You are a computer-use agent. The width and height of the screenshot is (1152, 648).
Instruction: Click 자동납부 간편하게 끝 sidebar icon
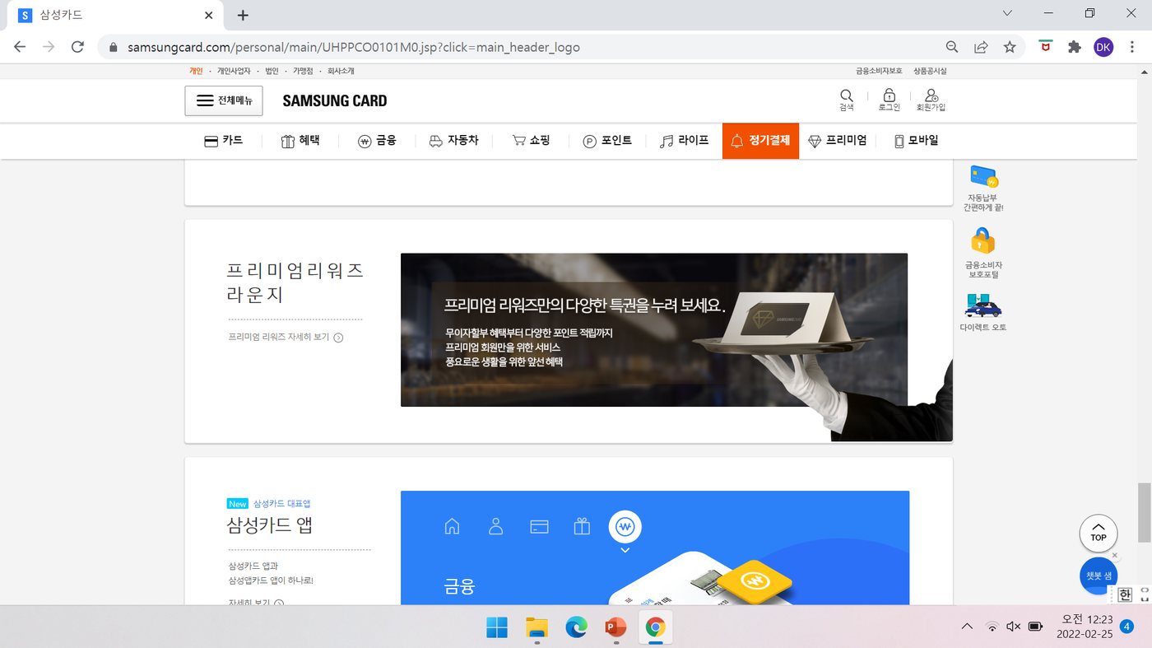[x=983, y=189]
